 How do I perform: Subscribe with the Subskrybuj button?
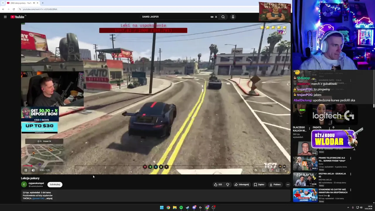[x=55, y=184]
